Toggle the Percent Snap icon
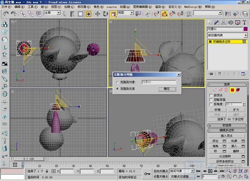Image resolution: width=250 pixels, height=181 pixels. coord(172,14)
